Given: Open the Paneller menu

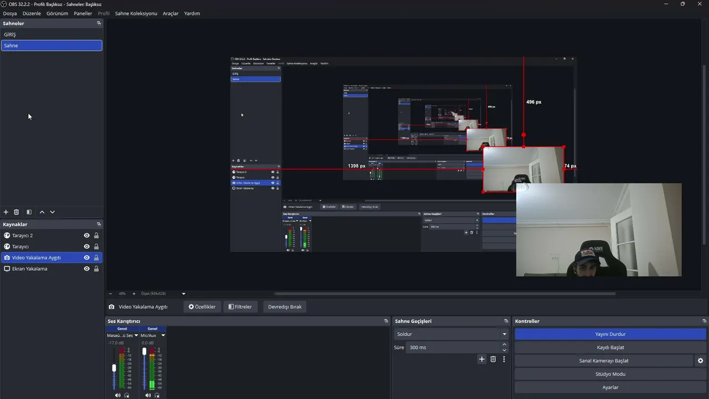Looking at the screenshot, I should (x=83, y=13).
